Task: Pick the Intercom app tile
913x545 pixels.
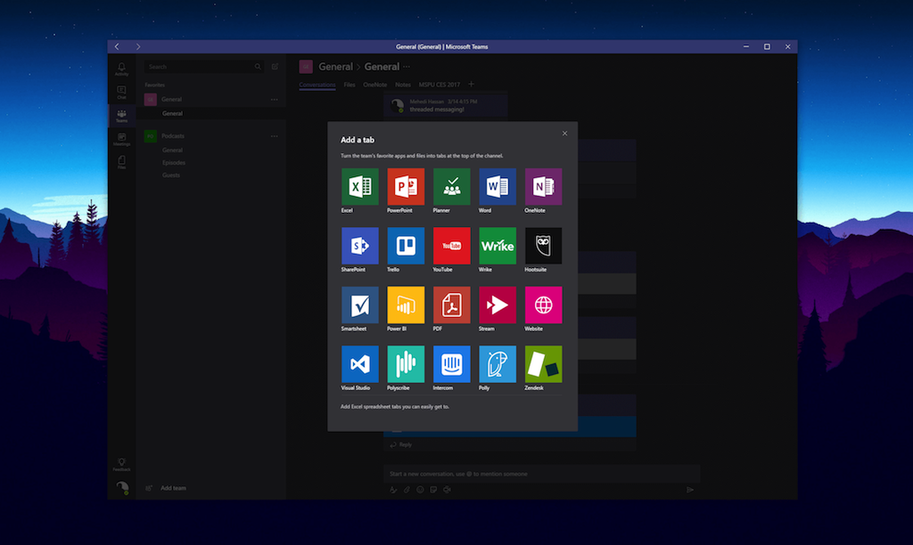Action: (452, 364)
